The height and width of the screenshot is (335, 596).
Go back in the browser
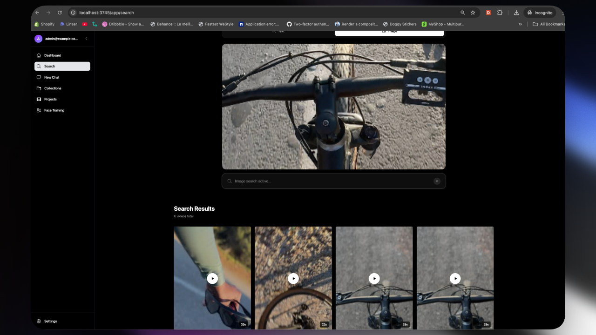(x=37, y=13)
